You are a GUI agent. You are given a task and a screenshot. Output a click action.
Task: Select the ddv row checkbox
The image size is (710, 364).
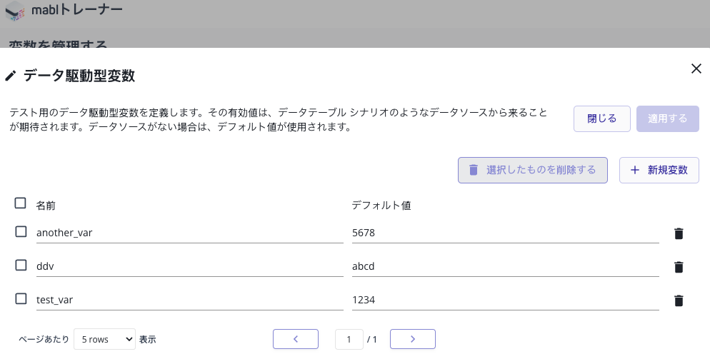(21, 266)
